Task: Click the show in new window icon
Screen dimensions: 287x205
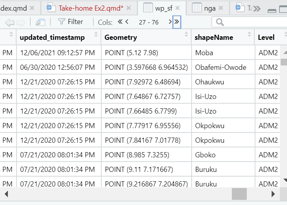Action: tap(40, 22)
